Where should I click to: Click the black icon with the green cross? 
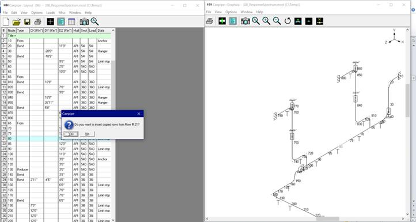click(x=222, y=21)
